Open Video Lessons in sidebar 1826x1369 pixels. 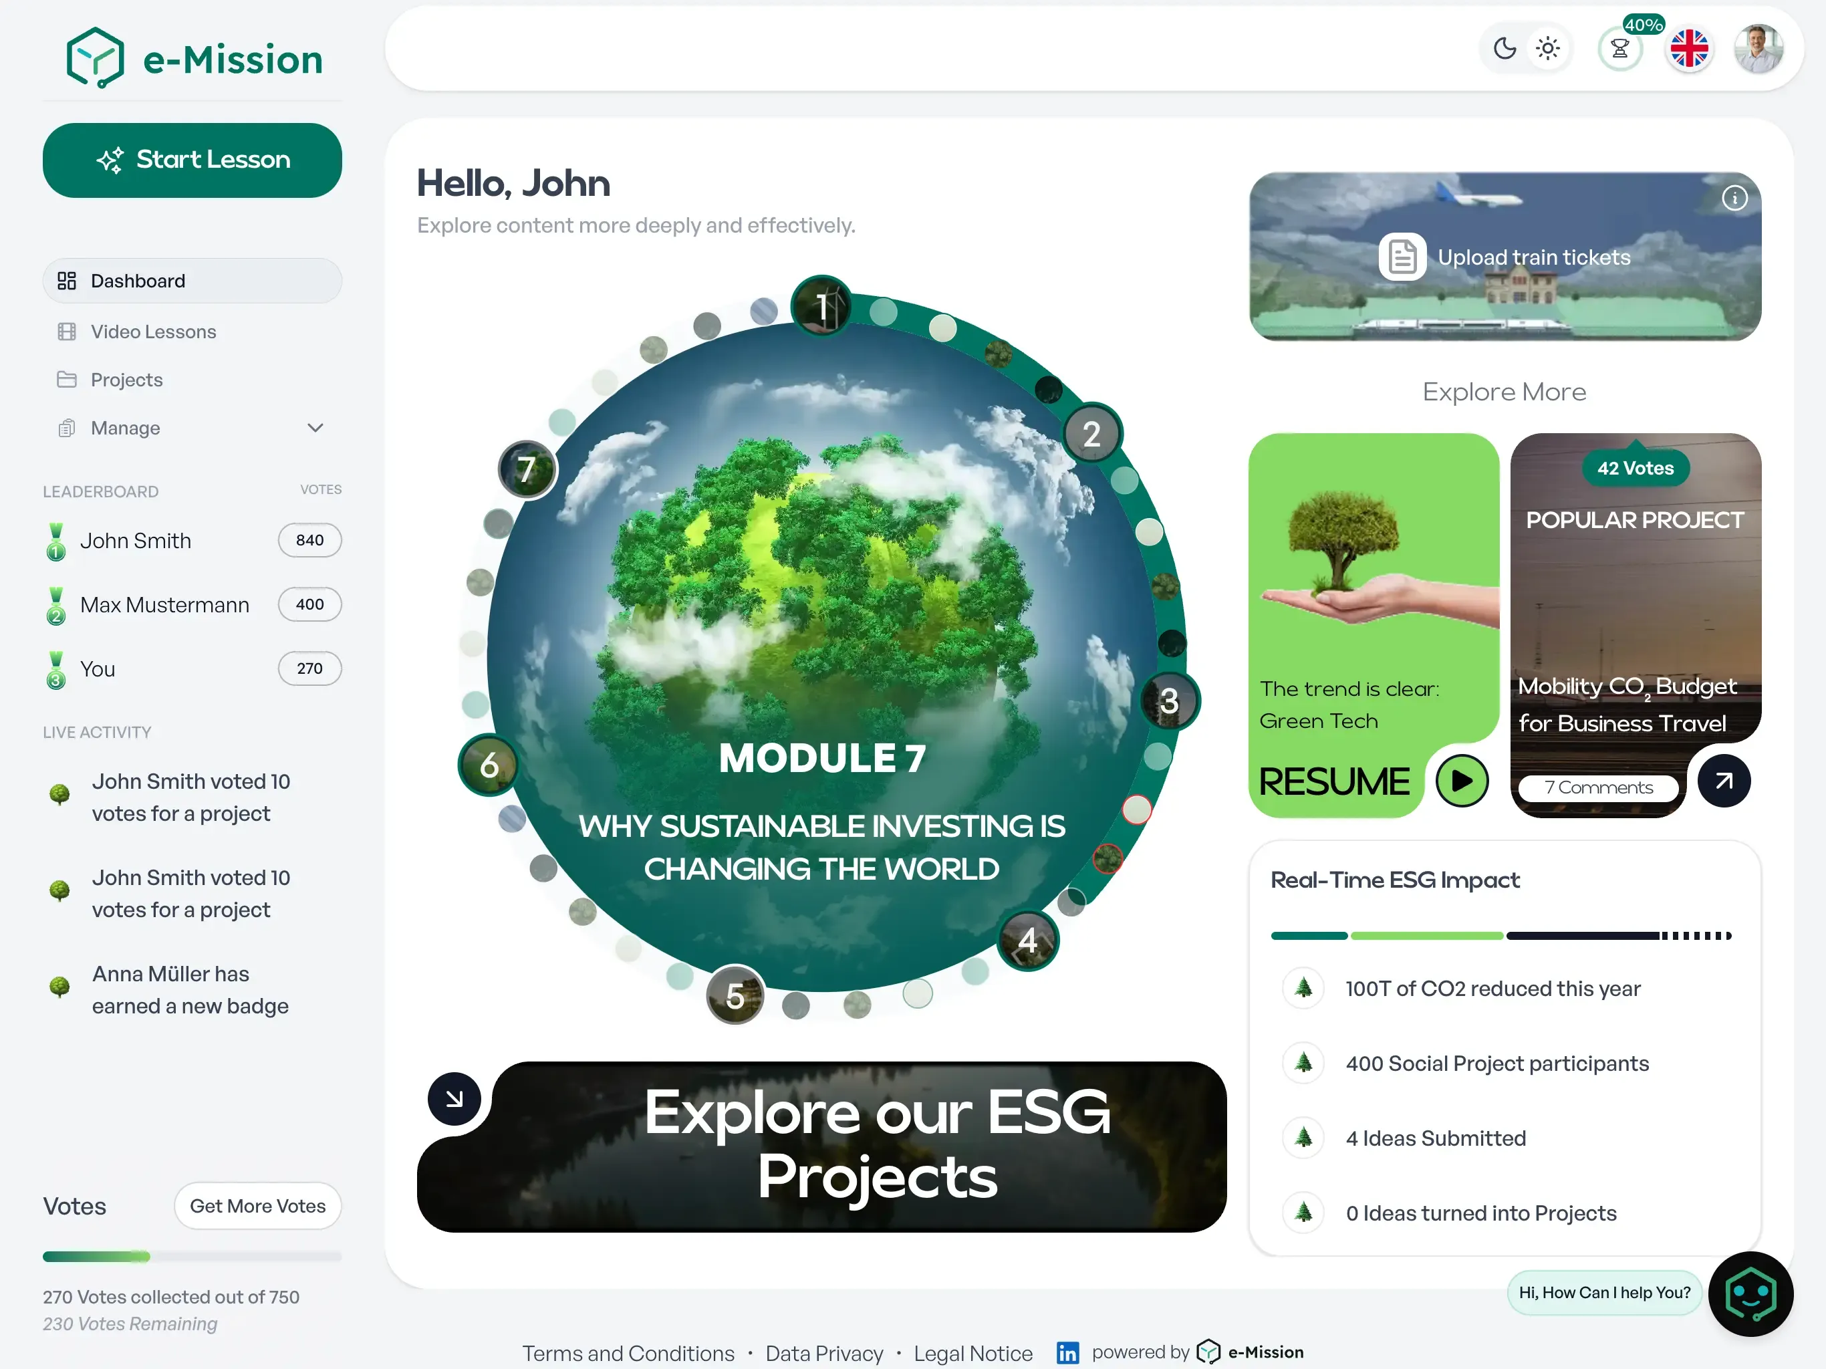pos(154,332)
